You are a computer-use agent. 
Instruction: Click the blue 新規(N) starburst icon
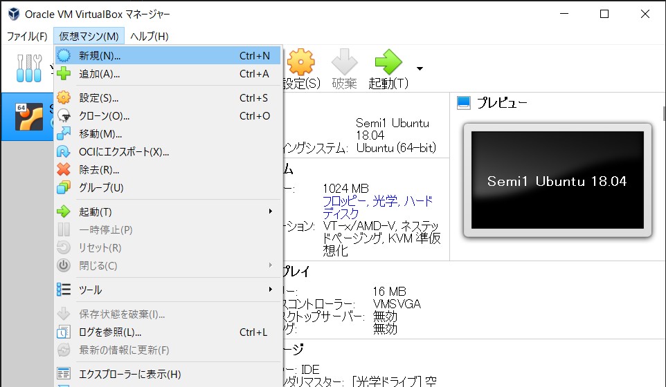click(64, 55)
